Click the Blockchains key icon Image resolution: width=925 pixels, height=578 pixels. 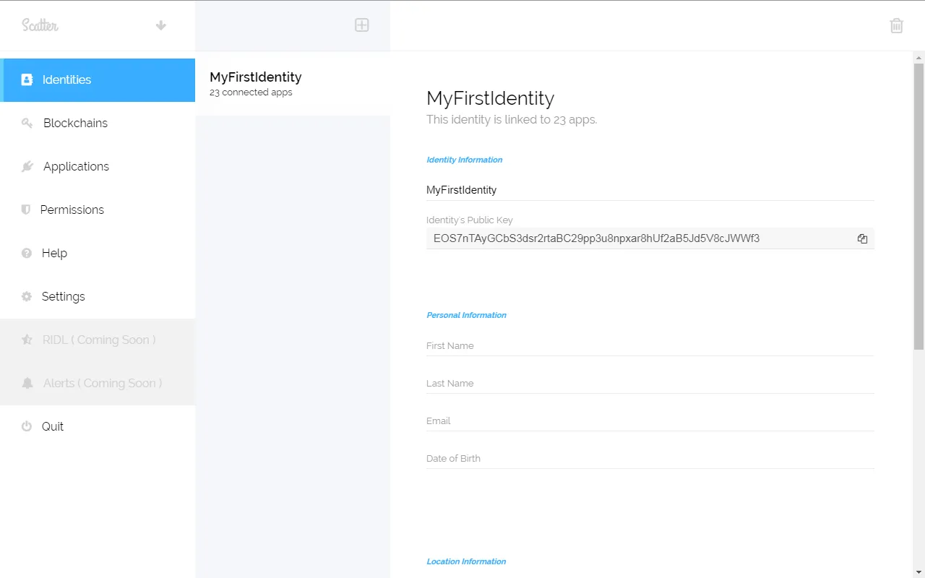point(27,124)
